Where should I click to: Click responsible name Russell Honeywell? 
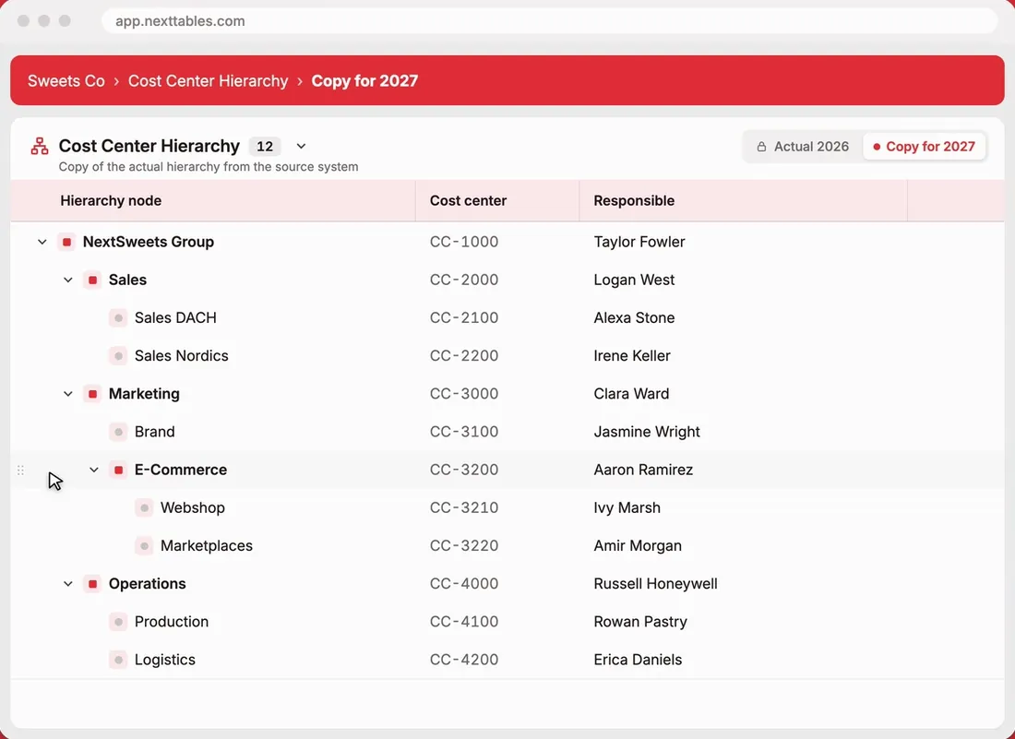tap(655, 584)
